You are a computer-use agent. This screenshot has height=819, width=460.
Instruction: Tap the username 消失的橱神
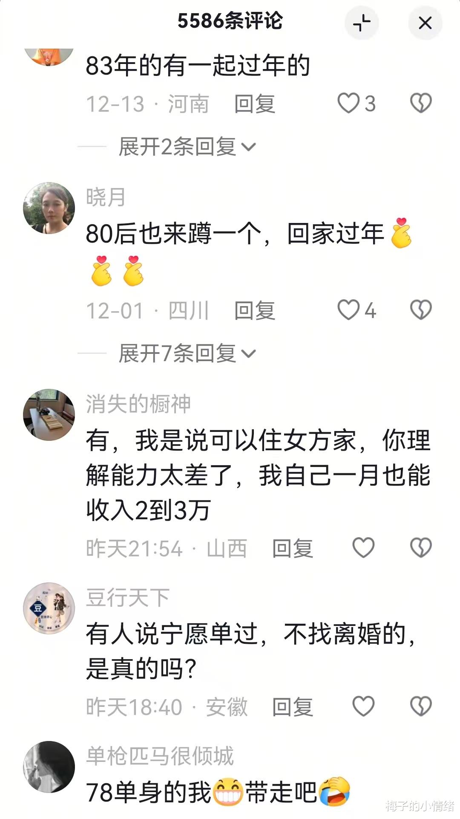(x=138, y=404)
